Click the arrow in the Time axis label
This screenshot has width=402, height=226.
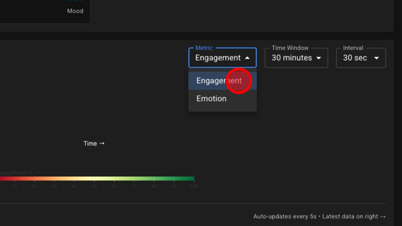coord(102,143)
